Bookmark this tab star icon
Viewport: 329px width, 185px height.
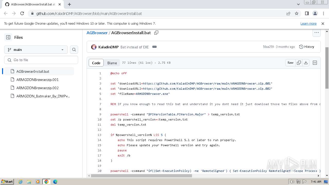(x=297, y=13)
